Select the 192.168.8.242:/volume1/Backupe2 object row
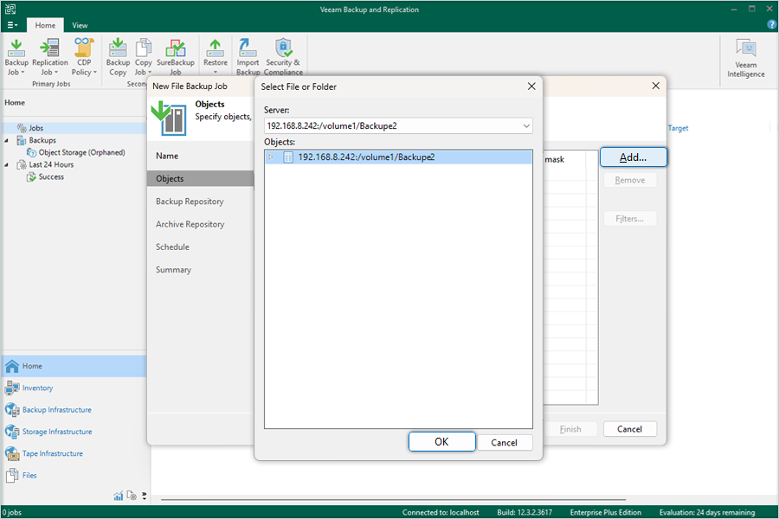The height and width of the screenshot is (519, 779). (398, 157)
